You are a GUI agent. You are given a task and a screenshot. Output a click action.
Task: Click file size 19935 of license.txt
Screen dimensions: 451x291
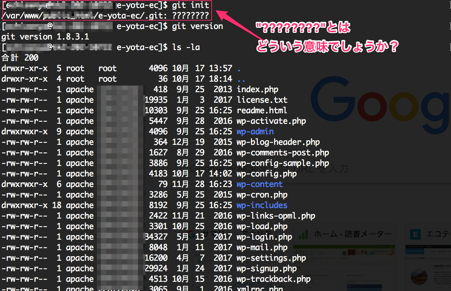(x=156, y=100)
